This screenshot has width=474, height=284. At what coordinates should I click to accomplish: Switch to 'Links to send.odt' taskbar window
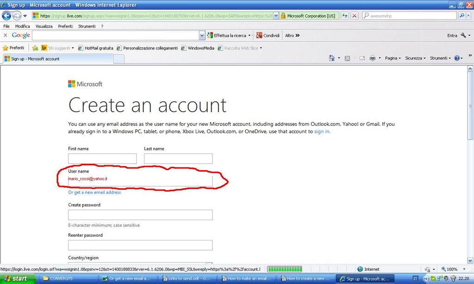[x=187, y=278]
